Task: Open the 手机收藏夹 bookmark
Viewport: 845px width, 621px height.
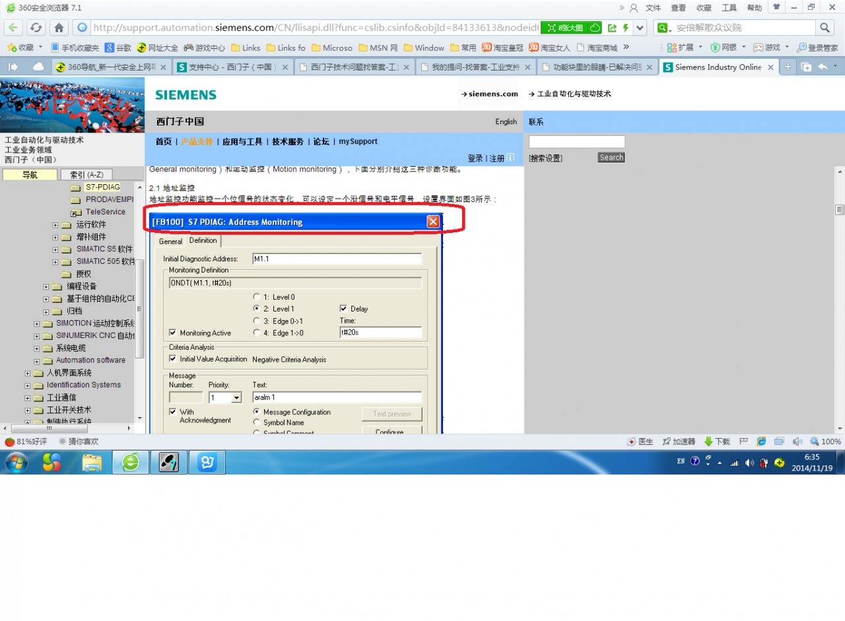Action: [75, 48]
